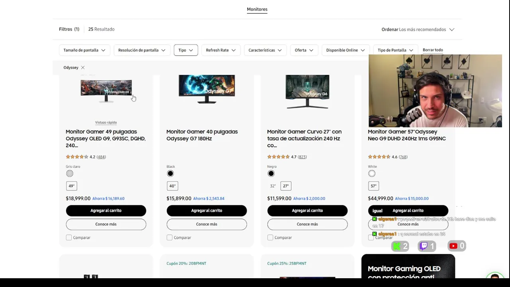Screen dimensions: 510x287
Task: Expand Disponible Online filter
Action: (x=345, y=50)
